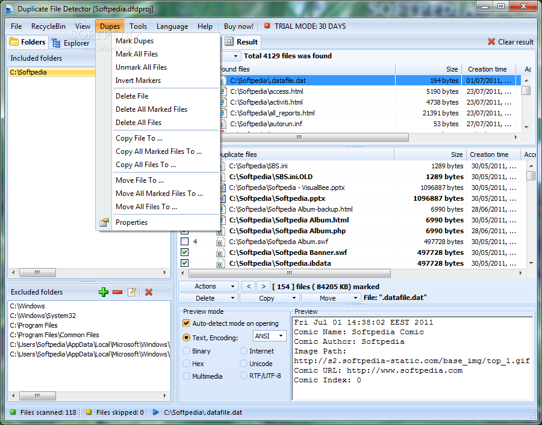Screen dimensions: 542x425
Task: Click the green Files scanned status icon
Action: click(x=13, y=412)
